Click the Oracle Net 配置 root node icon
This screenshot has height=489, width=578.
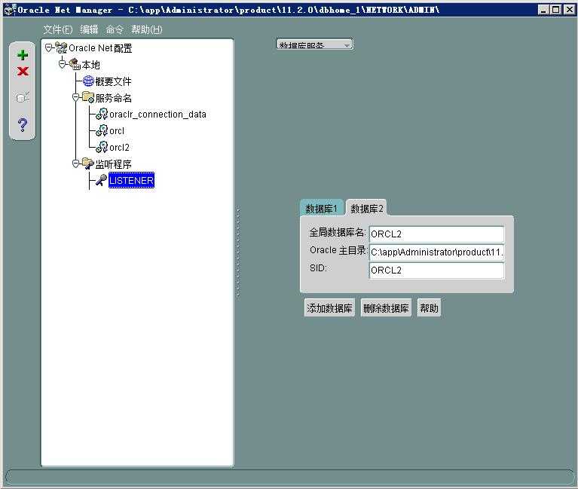click(61, 48)
